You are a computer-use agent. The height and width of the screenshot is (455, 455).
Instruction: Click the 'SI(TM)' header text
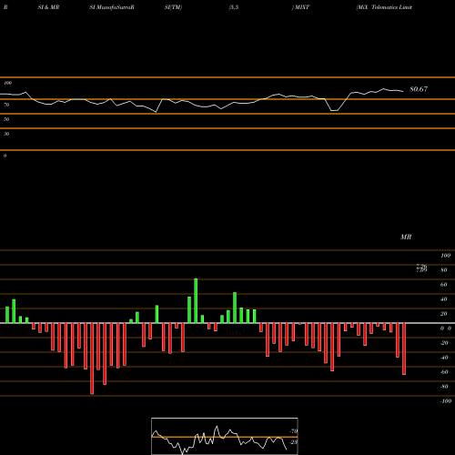coord(173,7)
